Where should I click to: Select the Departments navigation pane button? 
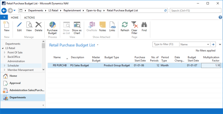23,98
